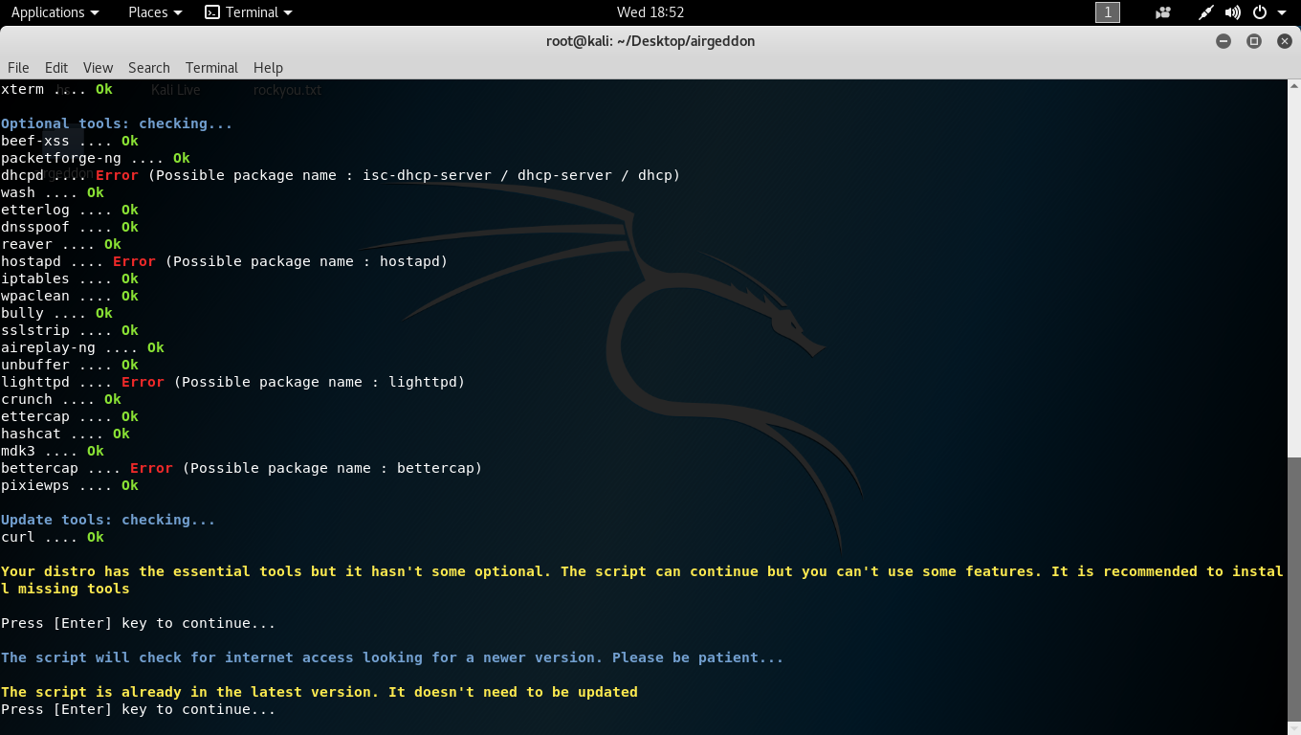Viewport: 1301px width, 735px height.
Task: Click the 'Optional tools: checking...' heading
Action: [x=117, y=123]
